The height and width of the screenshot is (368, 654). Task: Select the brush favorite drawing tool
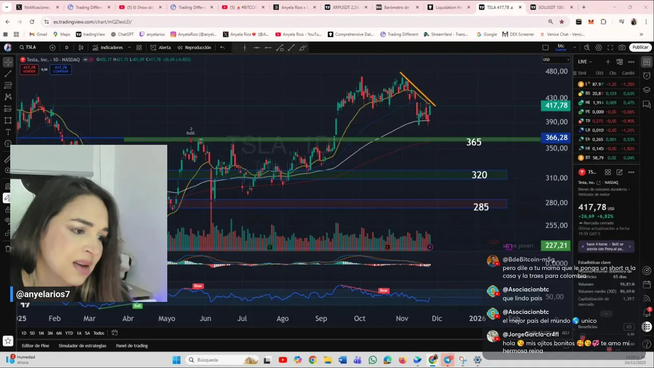coord(303,48)
